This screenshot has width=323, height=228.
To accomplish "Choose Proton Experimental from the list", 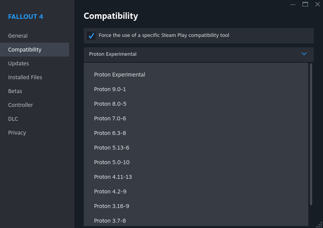I will point(120,75).
